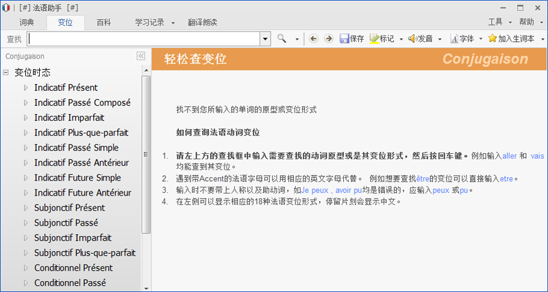The height and width of the screenshot is (292, 548).
Task: Open the 发音 dropdown arrow
Action: (440, 39)
